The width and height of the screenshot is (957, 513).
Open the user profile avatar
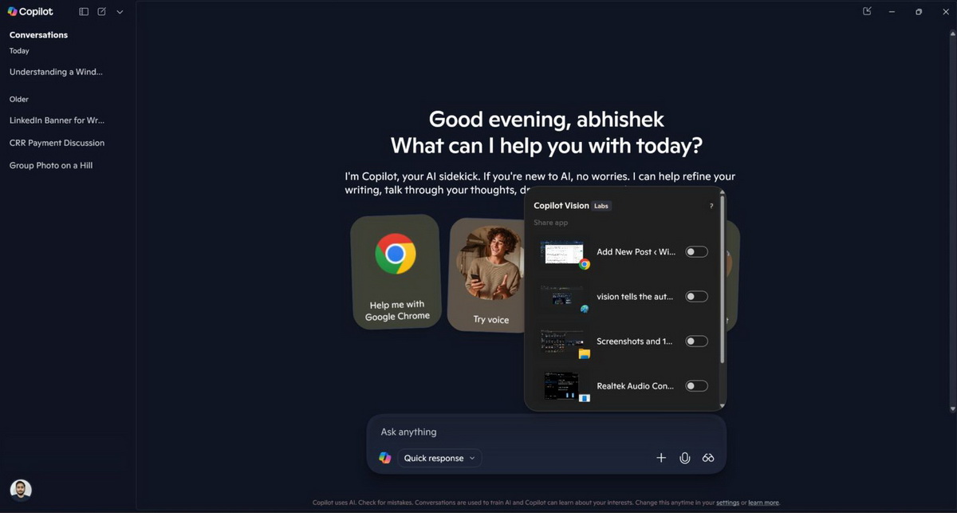pos(21,490)
